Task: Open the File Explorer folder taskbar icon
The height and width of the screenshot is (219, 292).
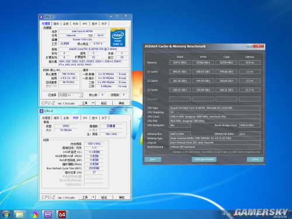Action: [20, 214]
